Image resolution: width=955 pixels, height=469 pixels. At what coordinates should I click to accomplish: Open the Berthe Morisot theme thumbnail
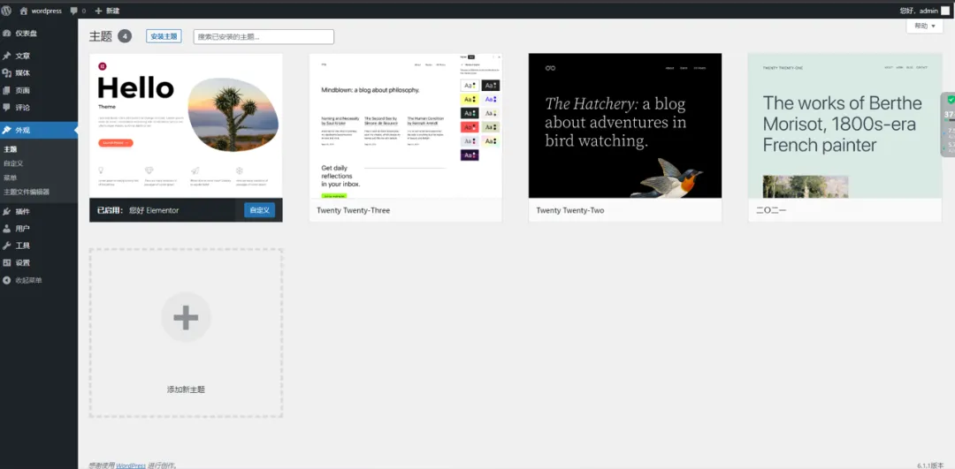(x=844, y=126)
